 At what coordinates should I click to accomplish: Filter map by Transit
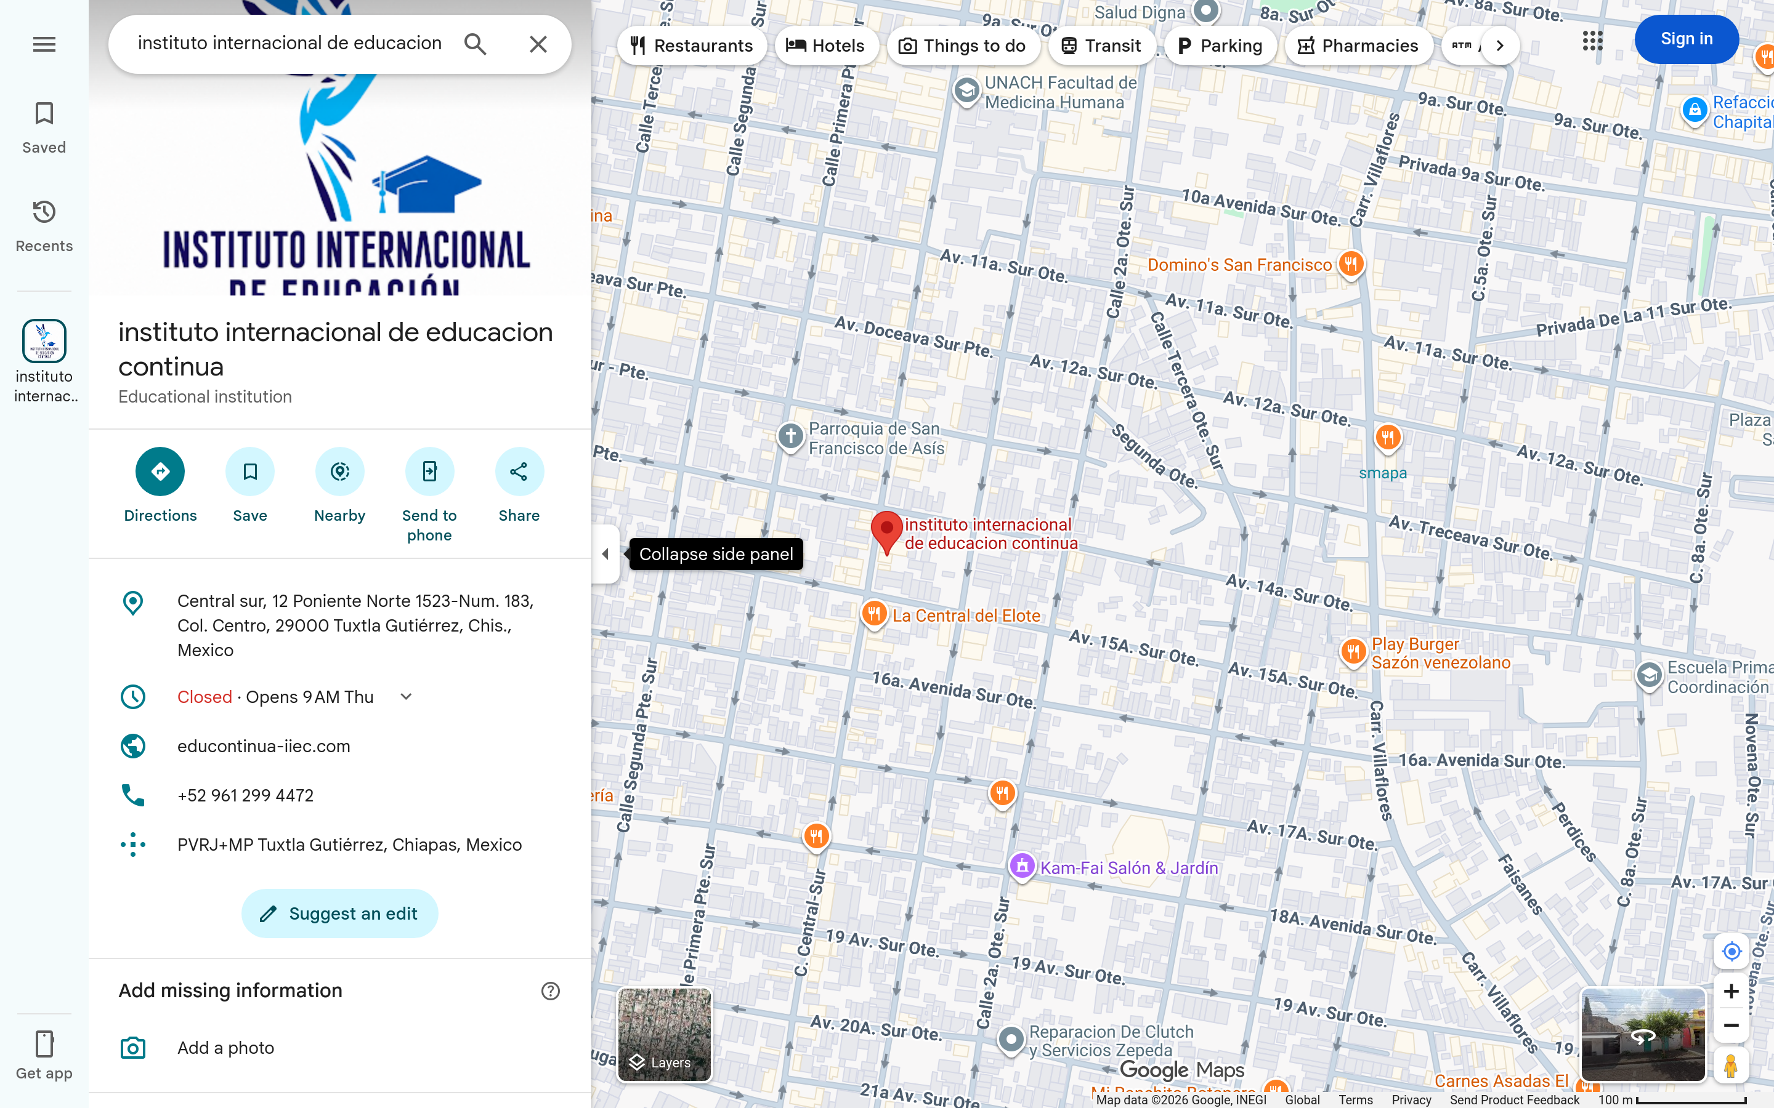click(1101, 46)
